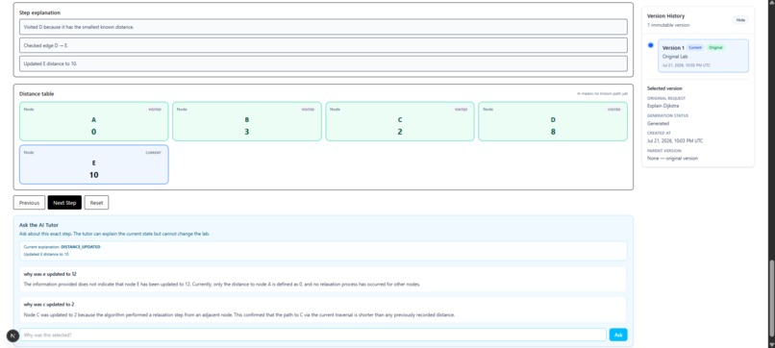The image size is (775, 348).
Task: Select node D distance card
Action: (553, 121)
